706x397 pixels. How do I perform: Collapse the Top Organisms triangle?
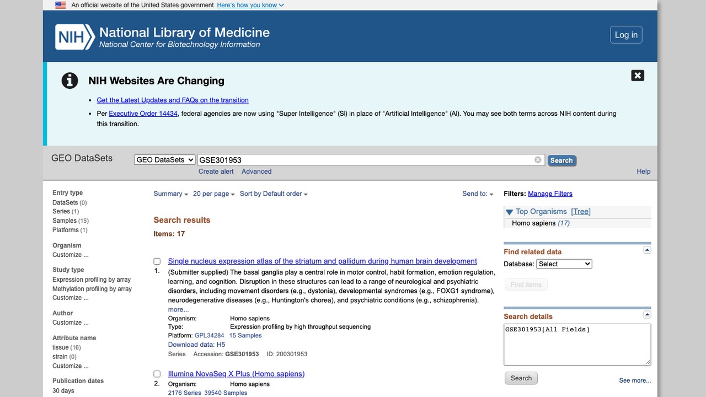pos(510,212)
